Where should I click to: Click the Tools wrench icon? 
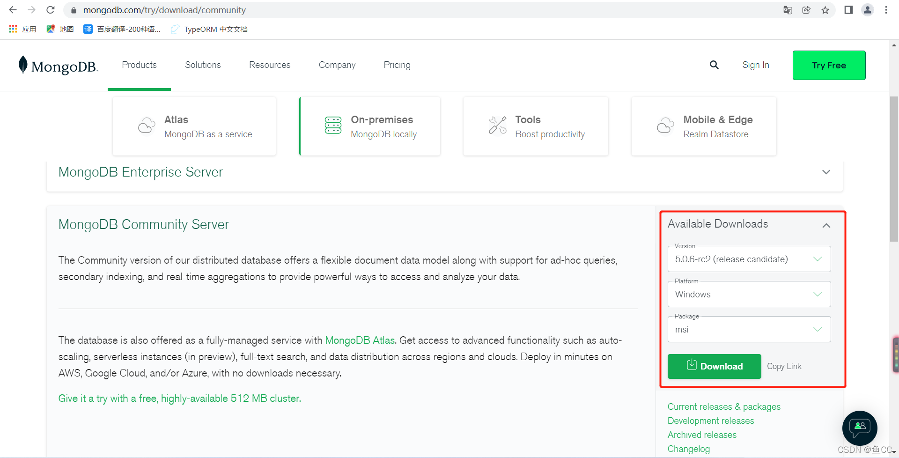pyautogui.click(x=498, y=126)
